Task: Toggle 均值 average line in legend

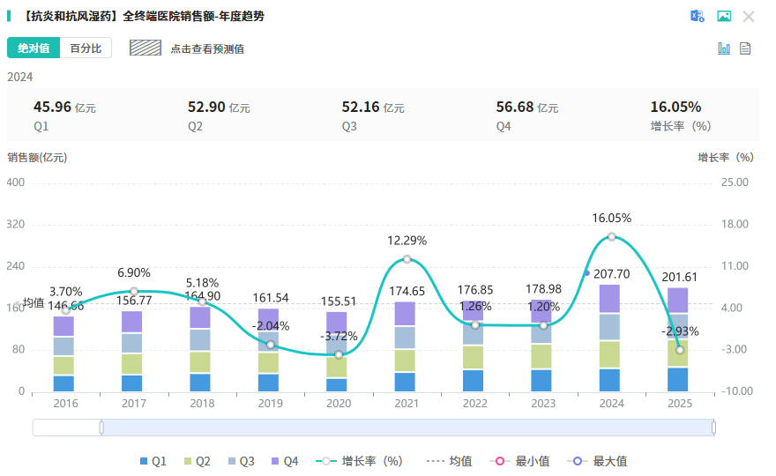Action: tap(449, 461)
